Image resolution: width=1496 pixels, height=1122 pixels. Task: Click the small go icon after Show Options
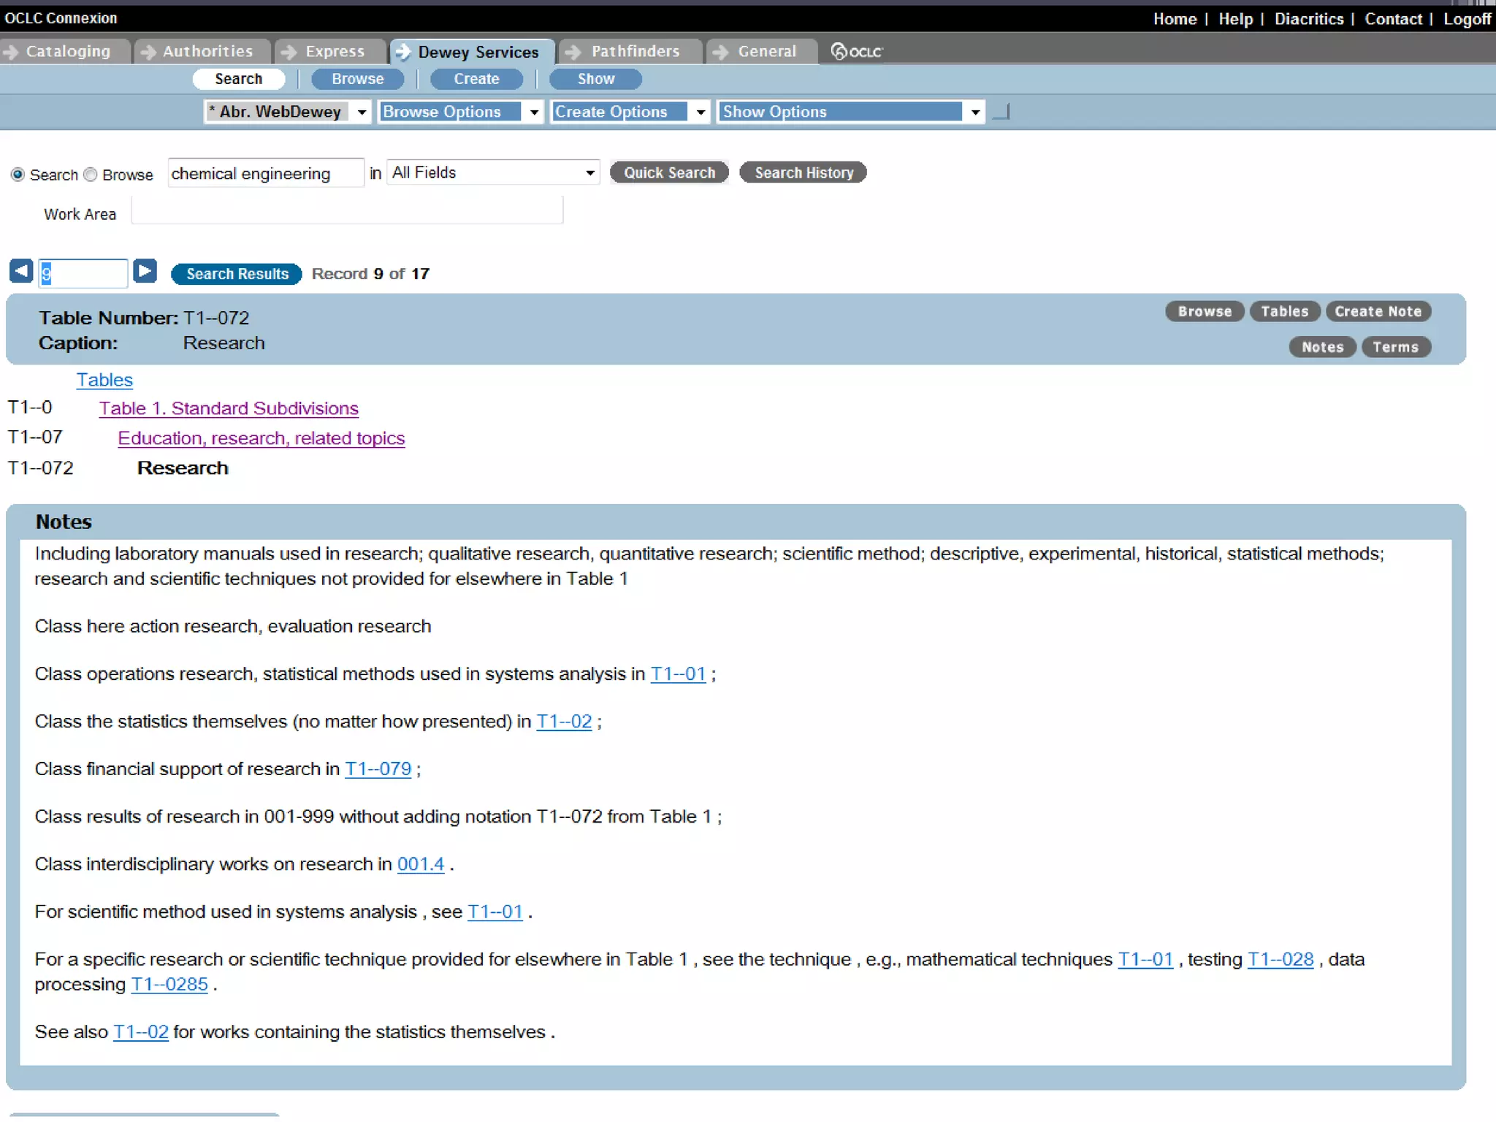coord(1001,112)
